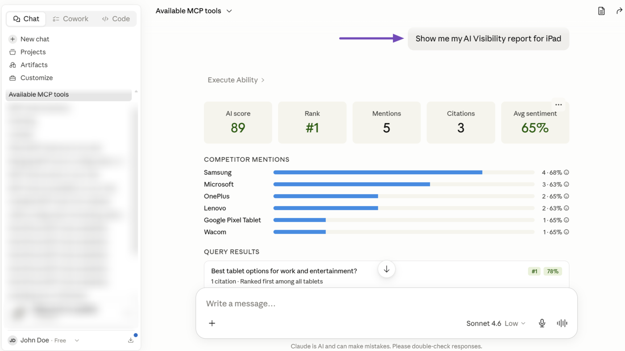Click the Citations card
625x351 pixels.
coord(461,123)
